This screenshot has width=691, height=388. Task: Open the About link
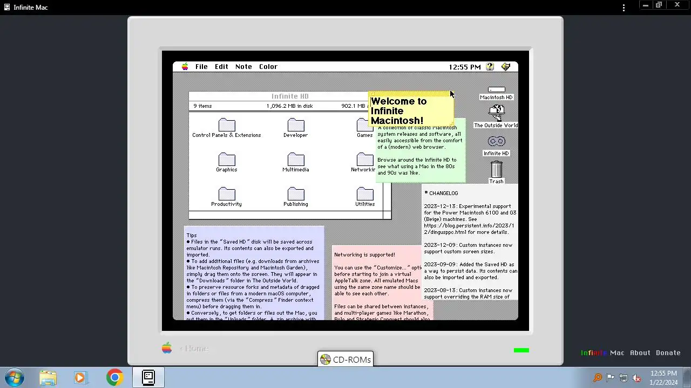coord(640,353)
